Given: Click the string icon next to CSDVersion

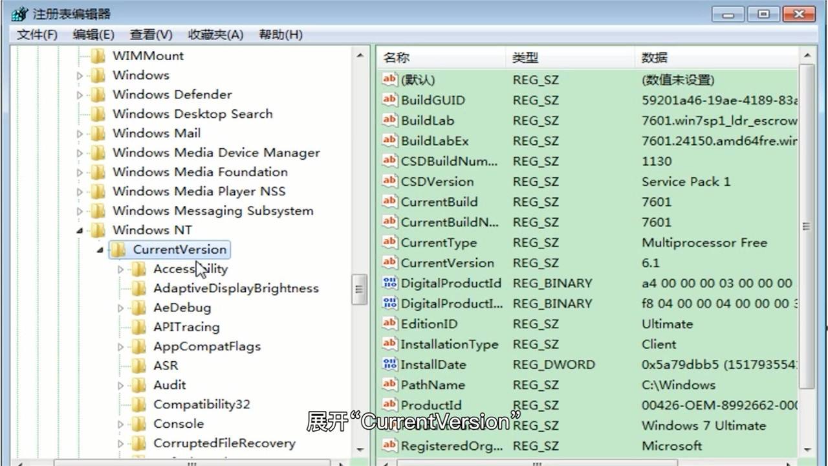Looking at the screenshot, I should [x=389, y=181].
